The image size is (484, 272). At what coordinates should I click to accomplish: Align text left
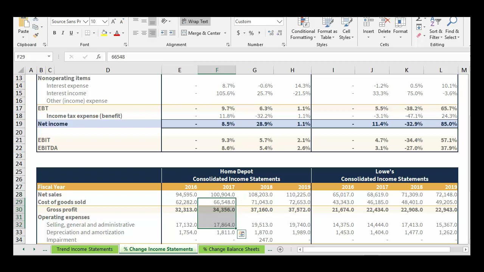[x=135, y=33]
